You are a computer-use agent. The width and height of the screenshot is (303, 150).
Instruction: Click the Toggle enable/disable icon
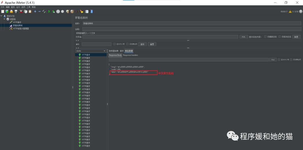[x=44, y=11]
